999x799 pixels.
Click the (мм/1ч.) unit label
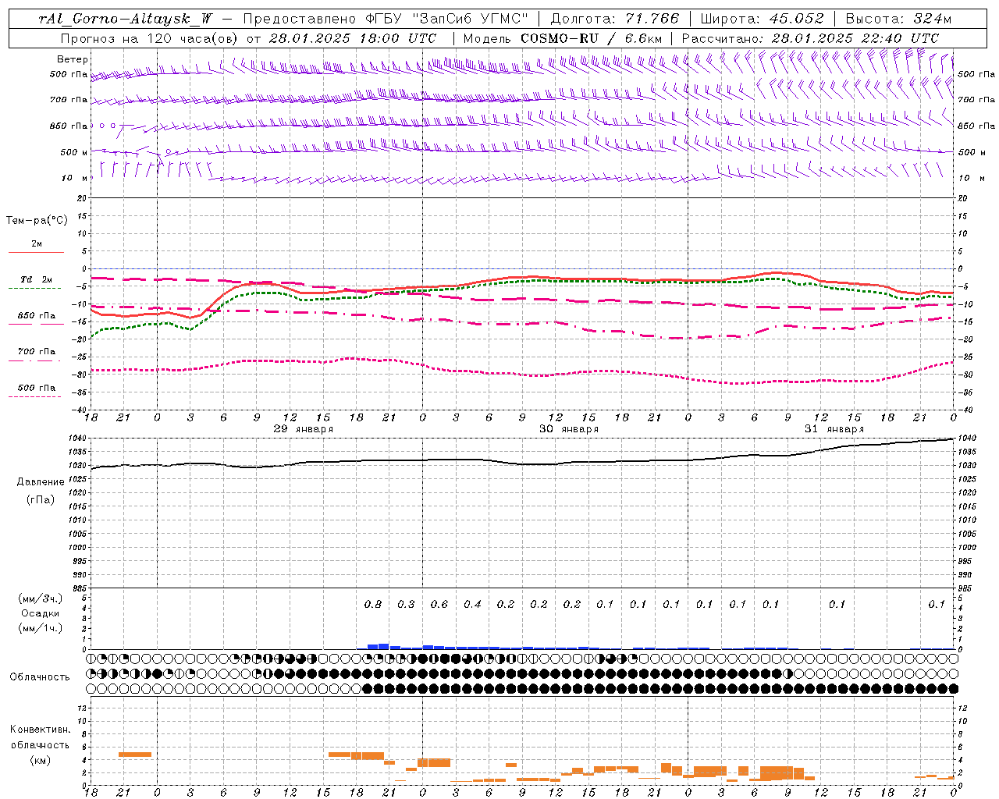tap(41, 628)
